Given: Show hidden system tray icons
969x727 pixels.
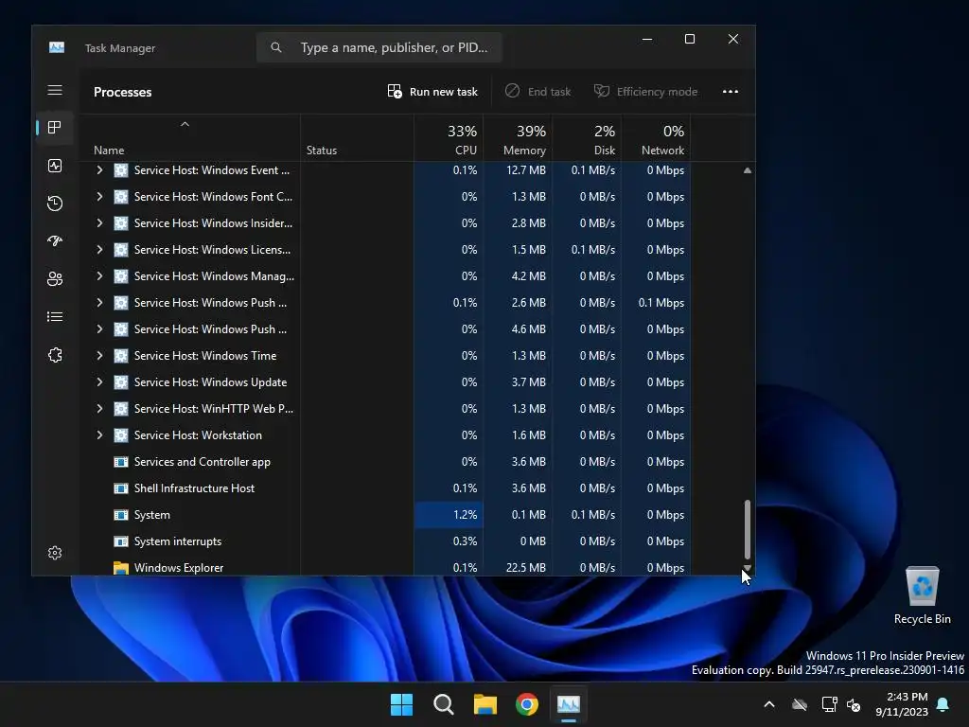Looking at the screenshot, I should click(769, 704).
